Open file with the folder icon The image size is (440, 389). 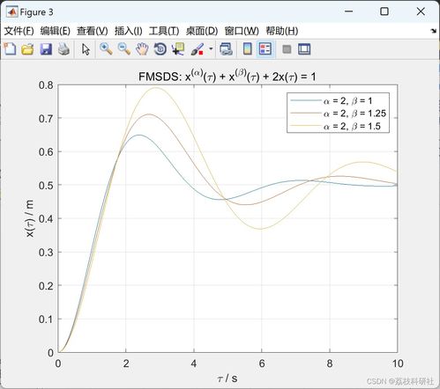(x=27, y=49)
